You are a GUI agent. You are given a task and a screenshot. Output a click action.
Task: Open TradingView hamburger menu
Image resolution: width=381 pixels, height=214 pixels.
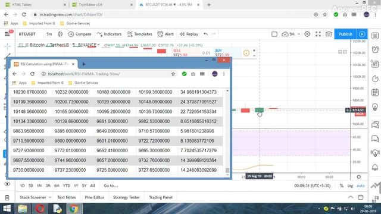pyautogui.click(x=7, y=34)
